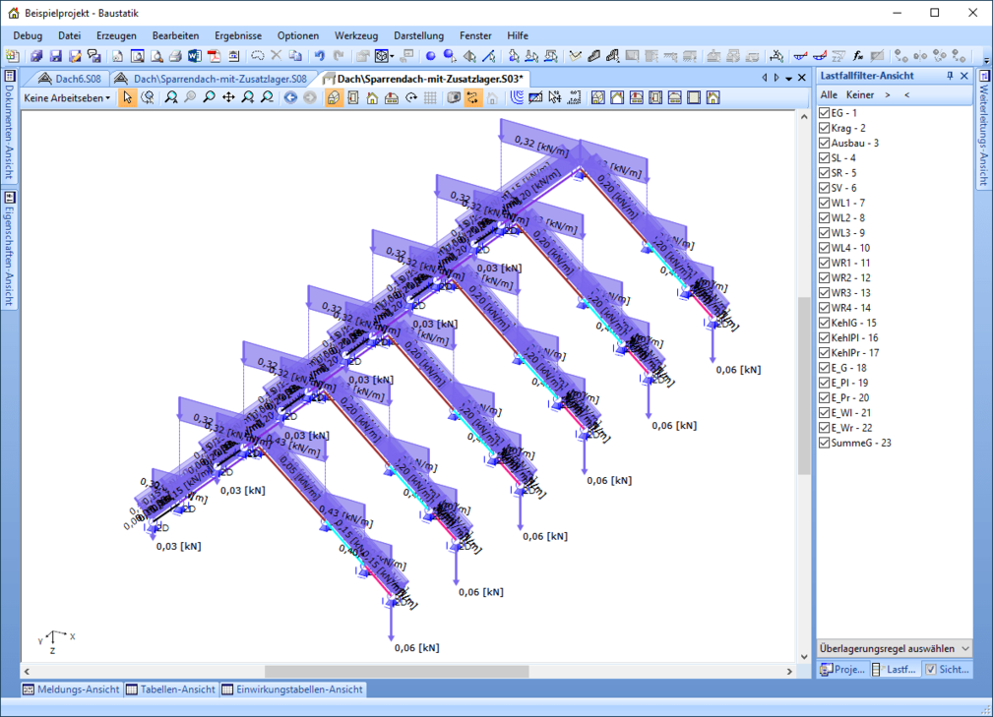
Task: Open the Keine Arbeitsebene dropdown
Action: tap(67, 97)
